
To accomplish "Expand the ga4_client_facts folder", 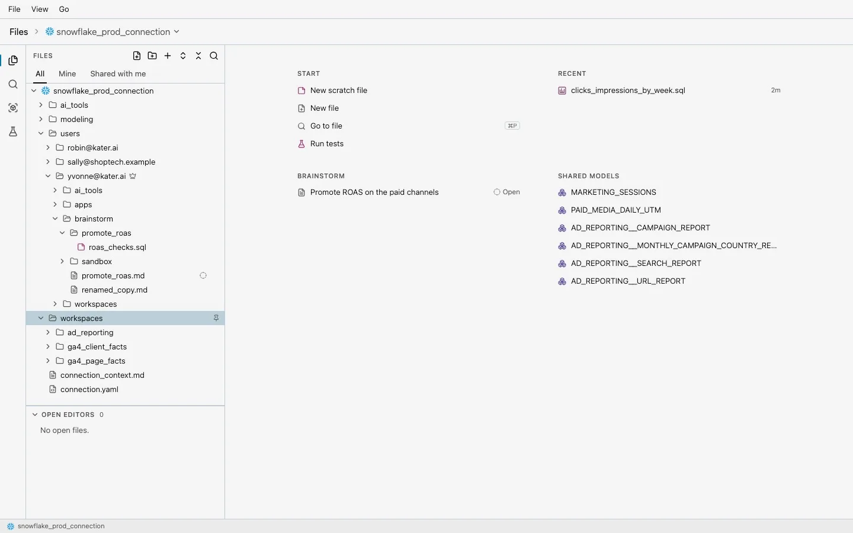I will pos(48,346).
